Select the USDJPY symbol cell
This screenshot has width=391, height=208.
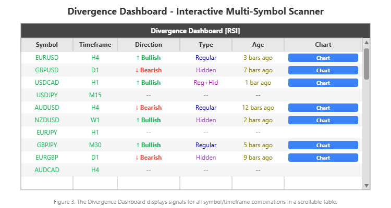[47, 95]
